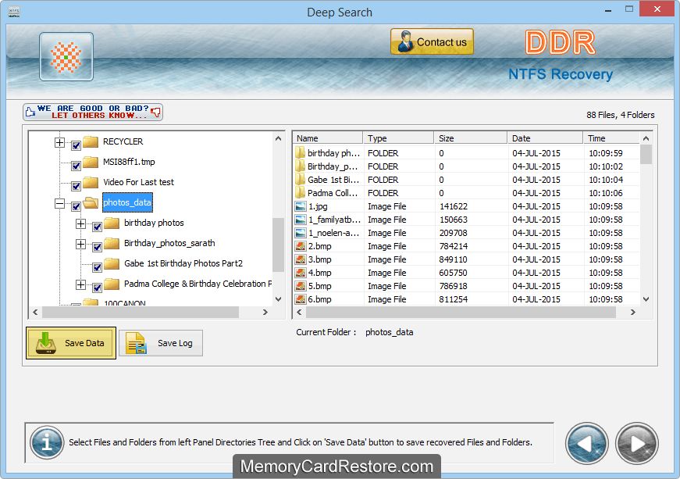Select the MSI88ff1.tmp folder icon

[x=91, y=162]
